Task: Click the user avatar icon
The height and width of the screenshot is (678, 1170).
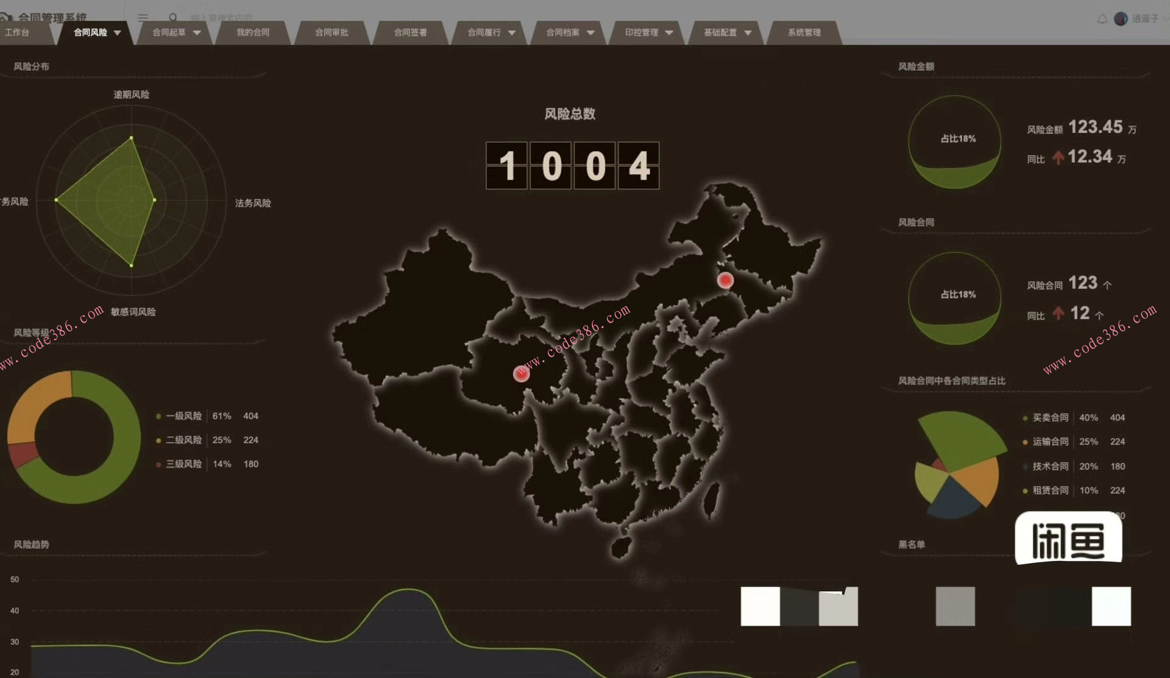Action: point(1121,19)
